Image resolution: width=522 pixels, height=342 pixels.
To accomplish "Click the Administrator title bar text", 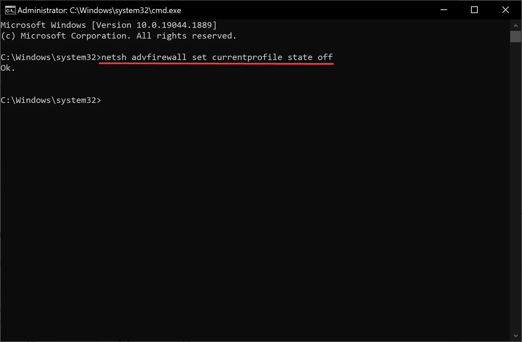I will [x=99, y=10].
